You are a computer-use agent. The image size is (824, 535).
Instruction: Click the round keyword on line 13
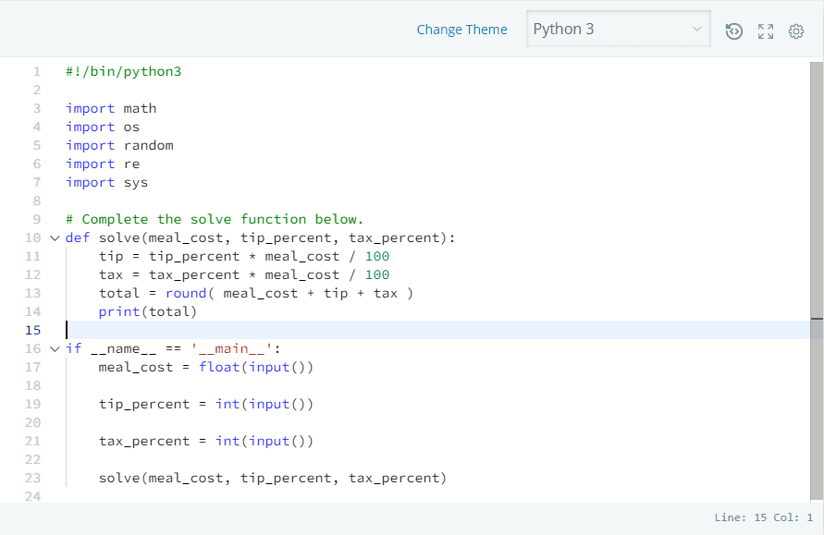pos(186,293)
